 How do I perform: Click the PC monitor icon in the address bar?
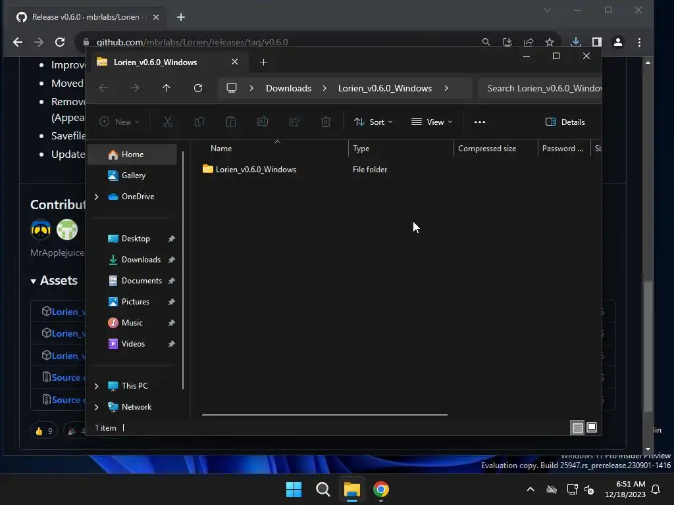pyautogui.click(x=232, y=88)
